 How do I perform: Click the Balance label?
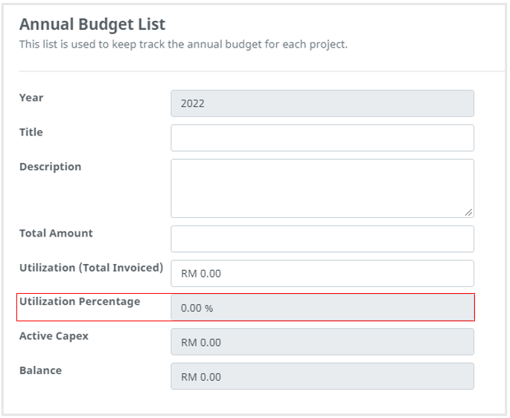pyautogui.click(x=41, y=370)
